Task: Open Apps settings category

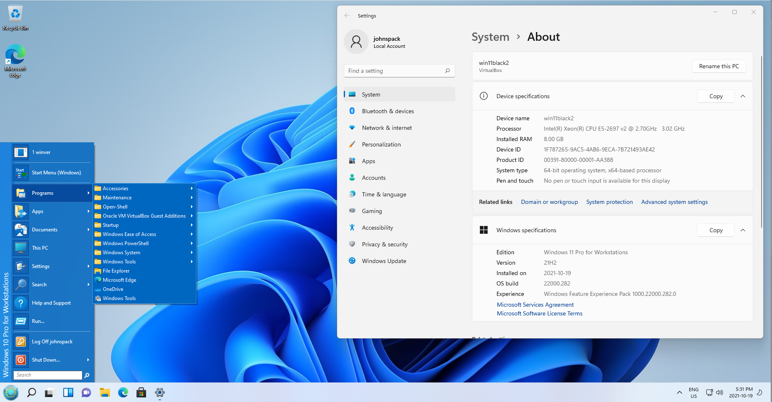Action: (399, 161)
